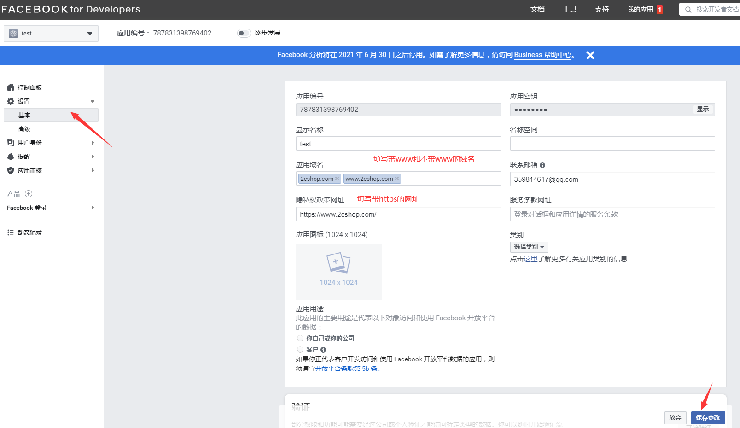The image size is (740, 428).
Task: Add a product with the plus icon
Action: [29, 194]
